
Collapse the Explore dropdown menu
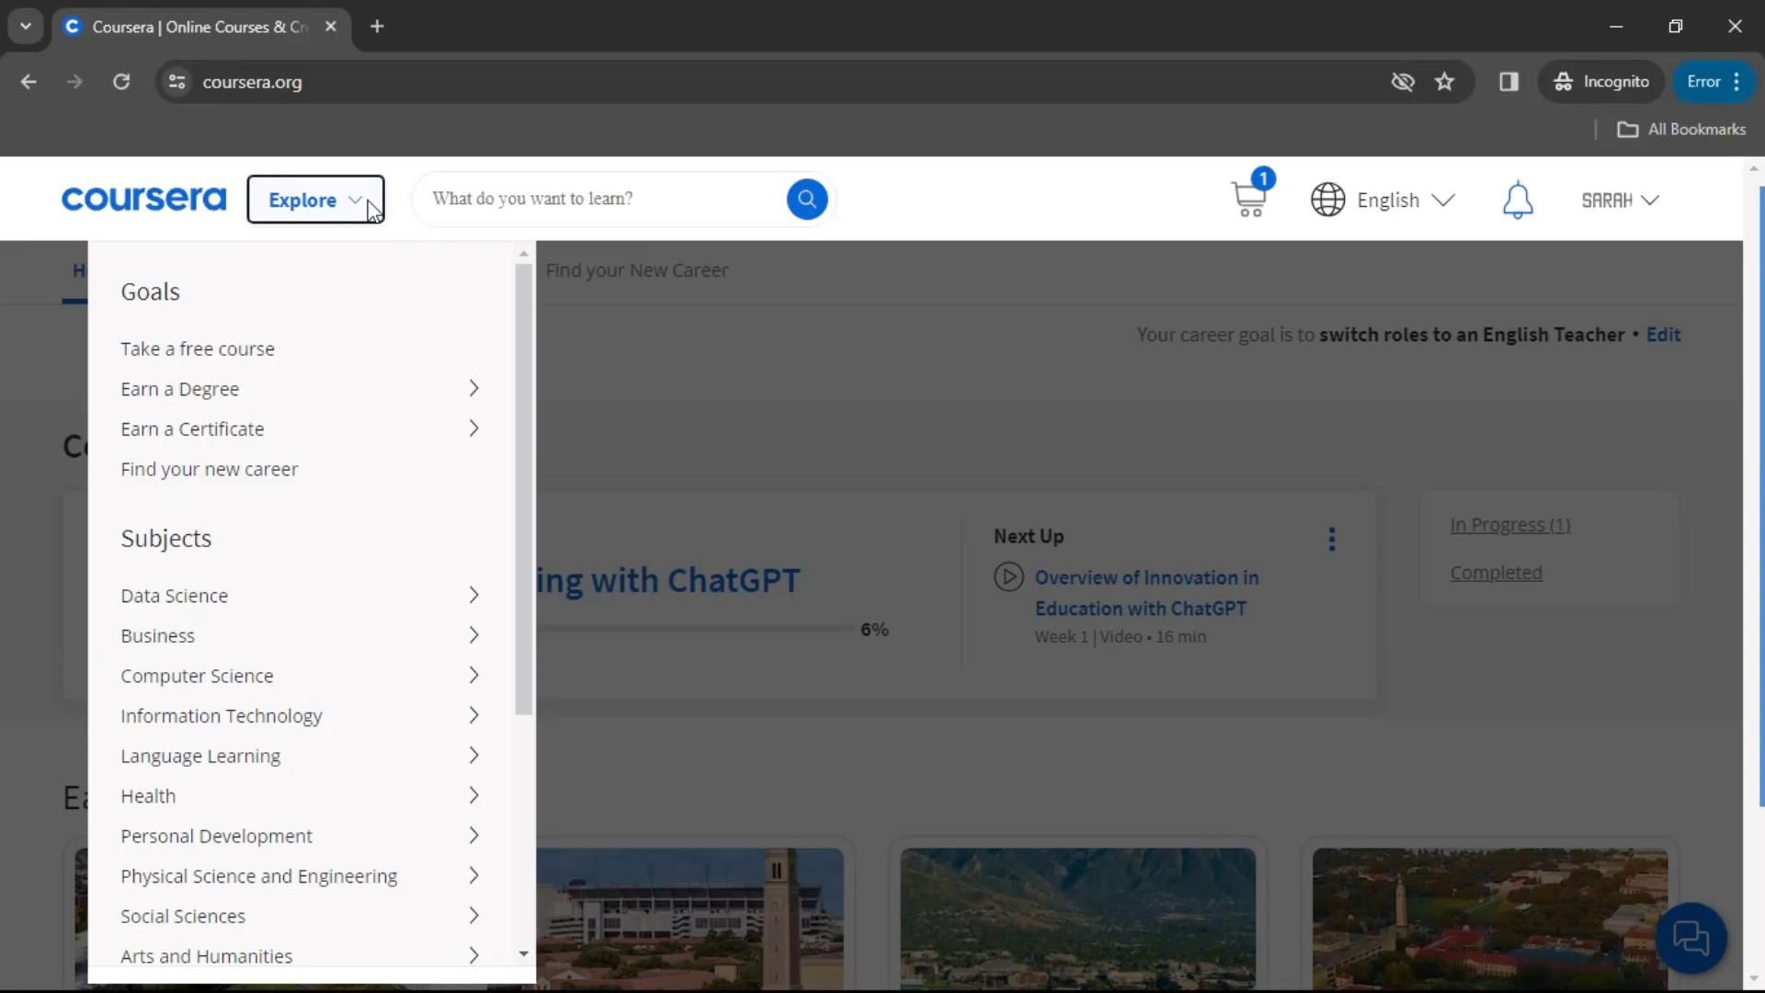point(314,200)
